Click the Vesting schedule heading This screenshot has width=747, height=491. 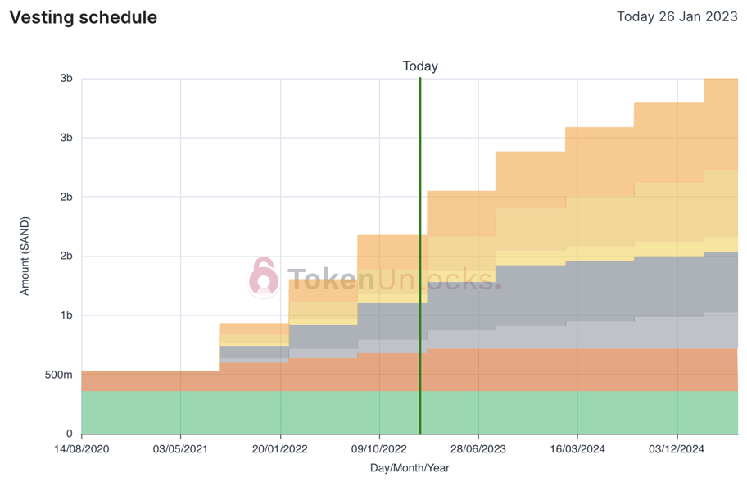[x=84, y=17]
